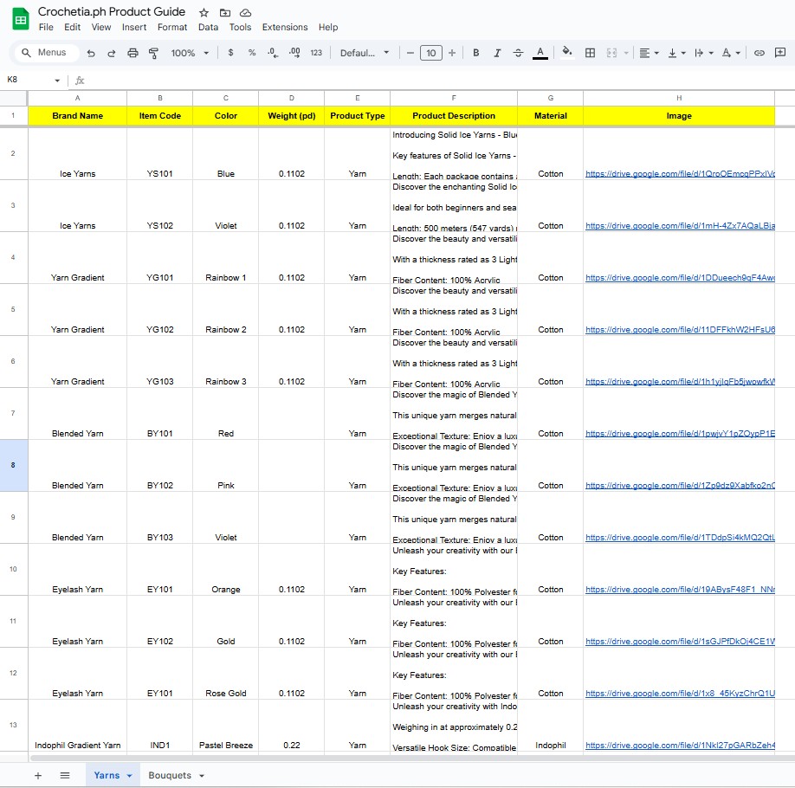Viewport: 795px width, 788px height.
Task: Click the font size field showing 10
Action: [431, 53]
